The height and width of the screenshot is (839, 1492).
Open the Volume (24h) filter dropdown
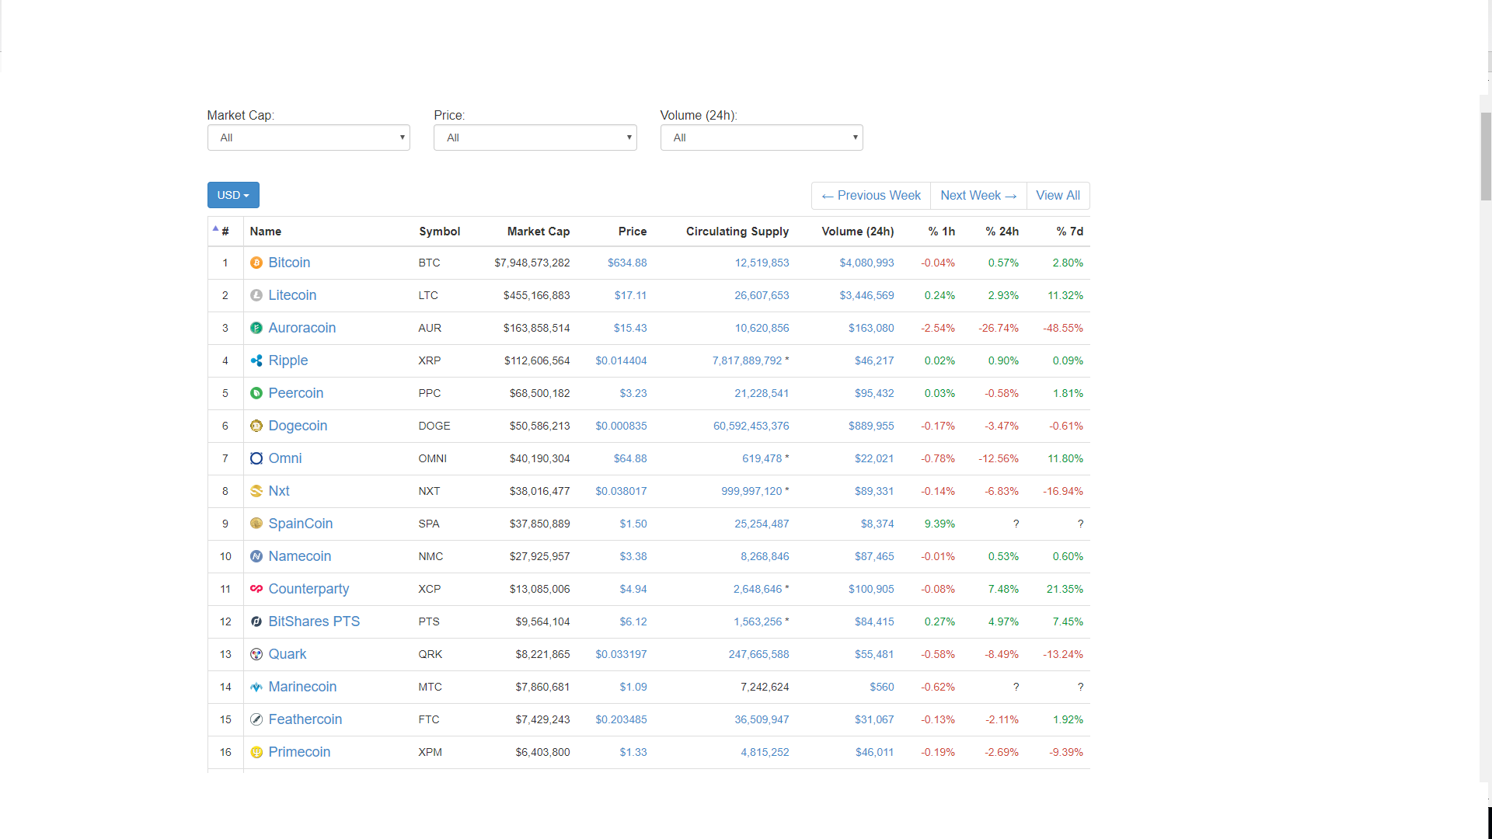(762, 138)
